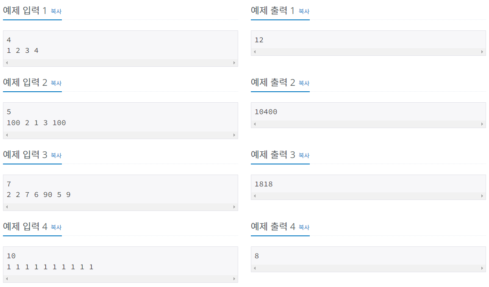Click right scroll arrow of example input 4
489x287 pixels.
[234, 279]
